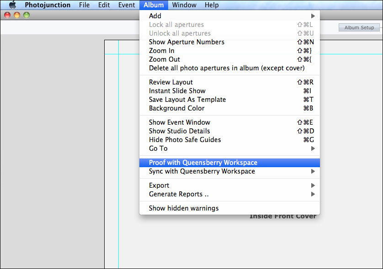
Task: Select Review Layout
Action: tap(229, 82)
